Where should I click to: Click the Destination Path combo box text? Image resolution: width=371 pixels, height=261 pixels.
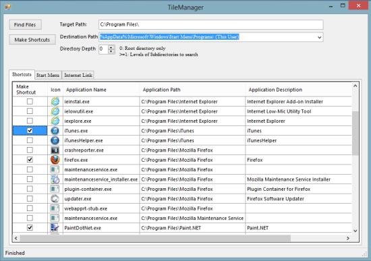coord(169,37)
